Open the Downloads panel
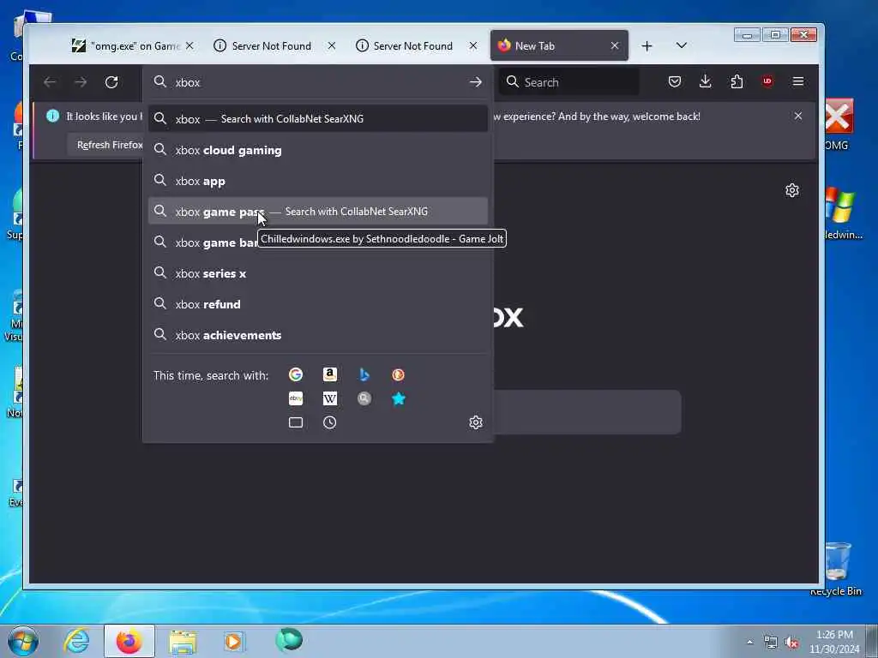The width and height of the screenshot is (878, 658). (706, 81)
